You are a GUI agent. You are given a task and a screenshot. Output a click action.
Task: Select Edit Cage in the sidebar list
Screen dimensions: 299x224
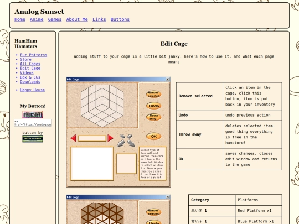pyautogui.click(x=30, y=68)
